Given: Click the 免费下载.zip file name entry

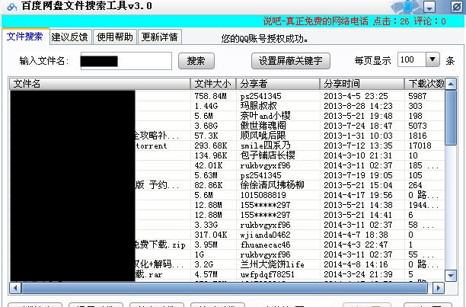Looking at the screenshot, I should point(160,245).
